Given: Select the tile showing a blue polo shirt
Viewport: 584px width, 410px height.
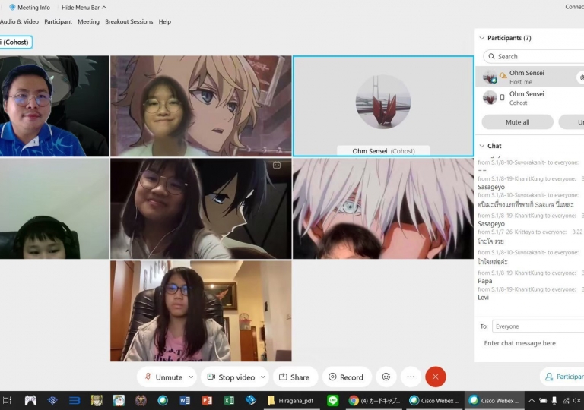Looking at the screenshot, I should [55, 106].
